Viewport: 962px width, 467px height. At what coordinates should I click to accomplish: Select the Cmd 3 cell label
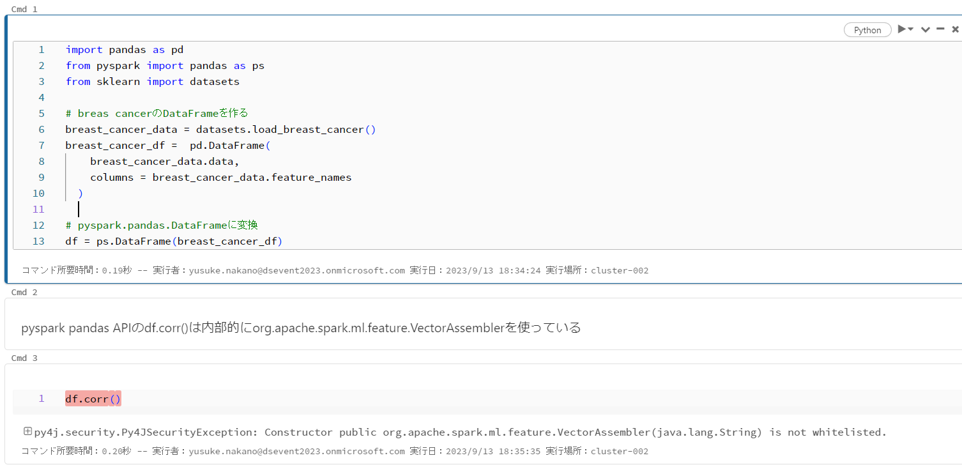tap(24, 358)
